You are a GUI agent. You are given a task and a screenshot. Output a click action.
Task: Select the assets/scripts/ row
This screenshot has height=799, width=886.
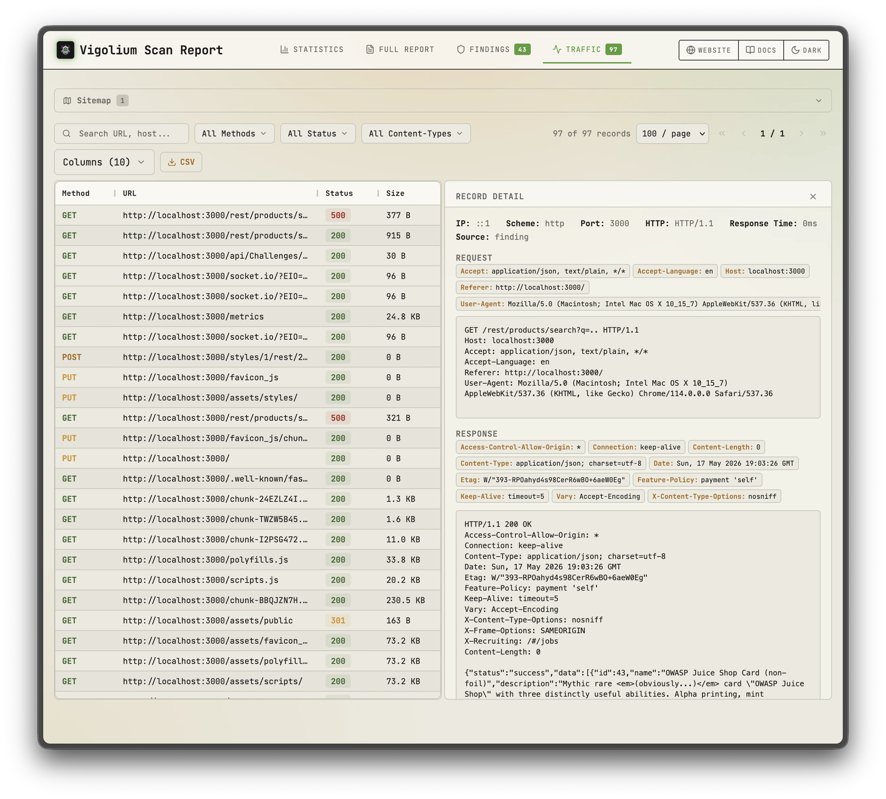(247, 681)
